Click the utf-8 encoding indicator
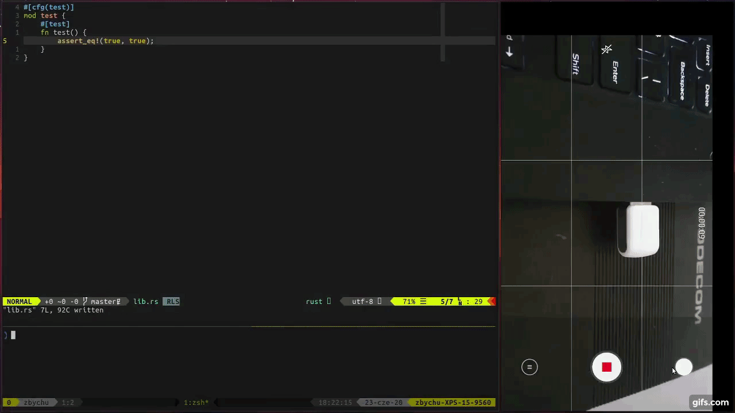735x413 pixels. (x=362, y=301)
